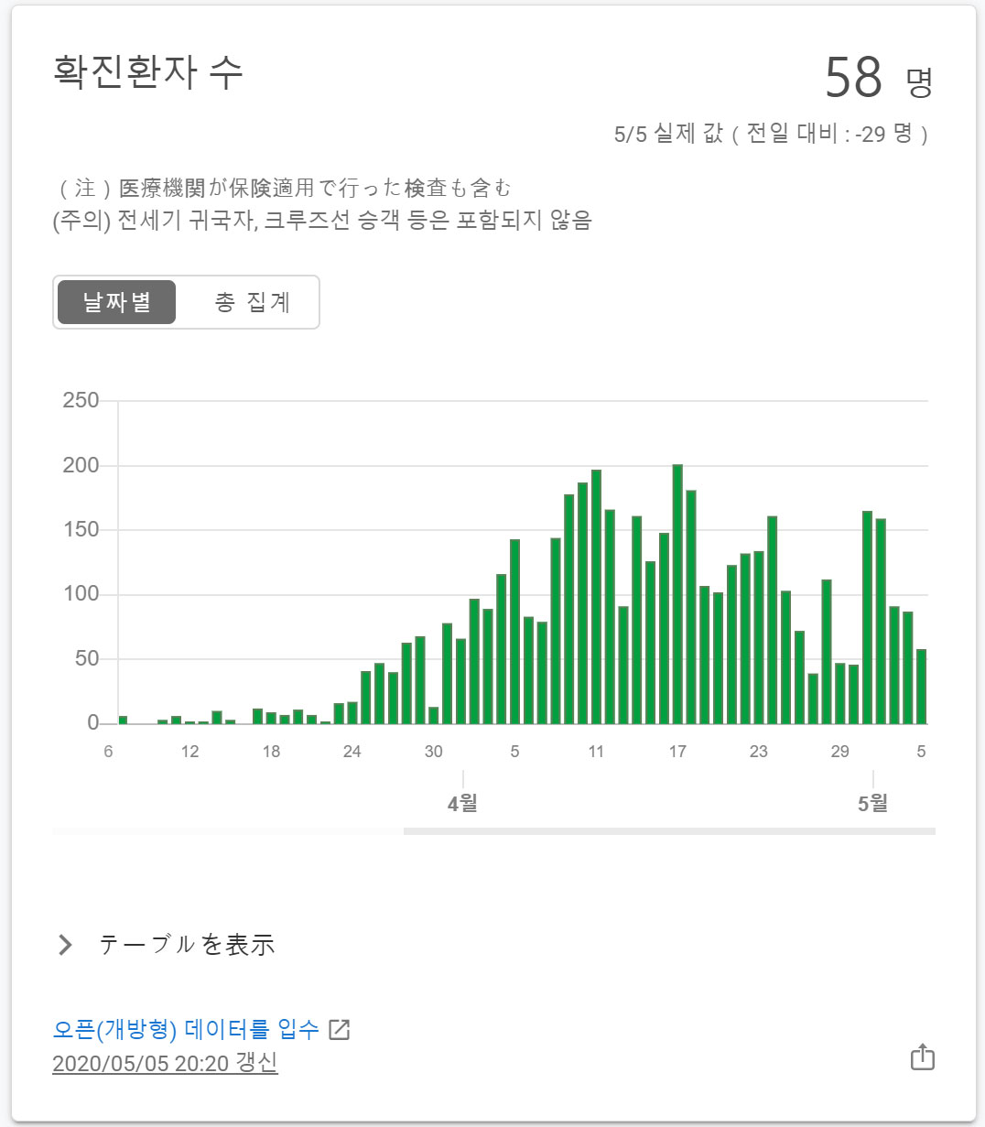Open the 2020/05/05 20:20 갱신 timestamp link

[165, 1063]
